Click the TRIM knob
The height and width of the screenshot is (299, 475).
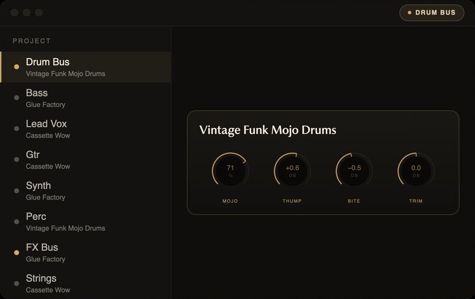[416, 171]
